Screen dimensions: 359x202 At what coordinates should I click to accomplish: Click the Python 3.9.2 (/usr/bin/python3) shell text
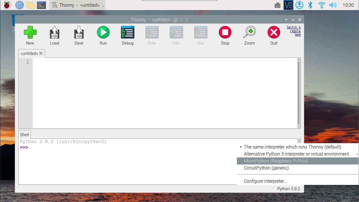pos(63,142)
